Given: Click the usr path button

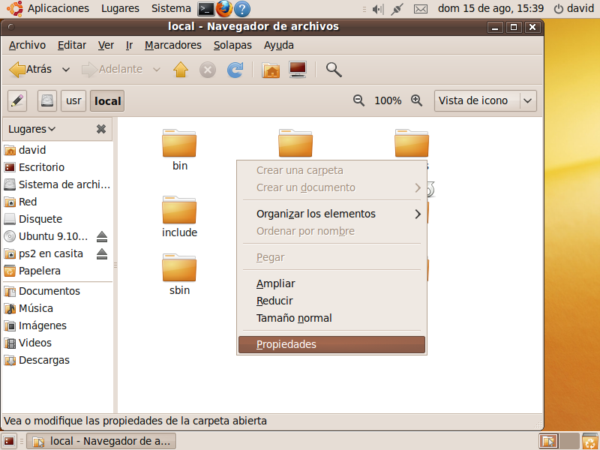Looking at the screenshot, I should [x=73, y=100].
